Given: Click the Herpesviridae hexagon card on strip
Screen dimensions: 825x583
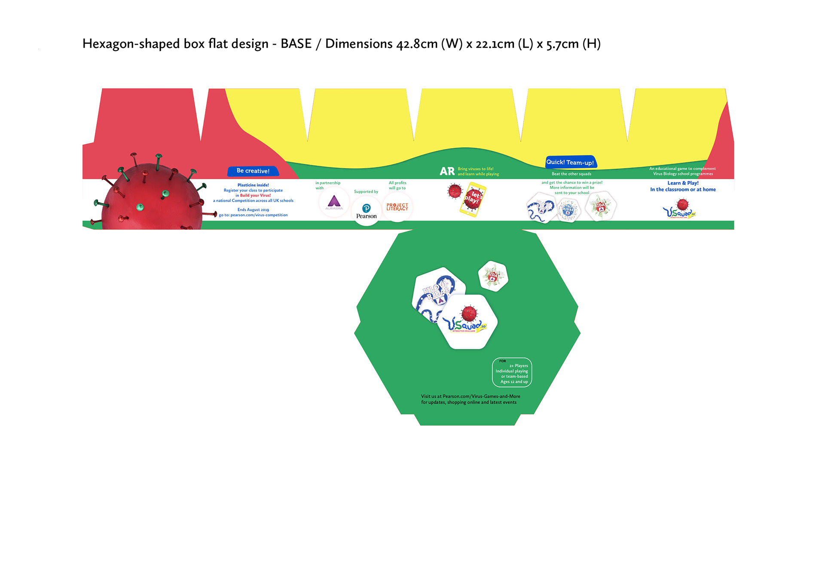Looking at the screenshot, I should 601,206.
